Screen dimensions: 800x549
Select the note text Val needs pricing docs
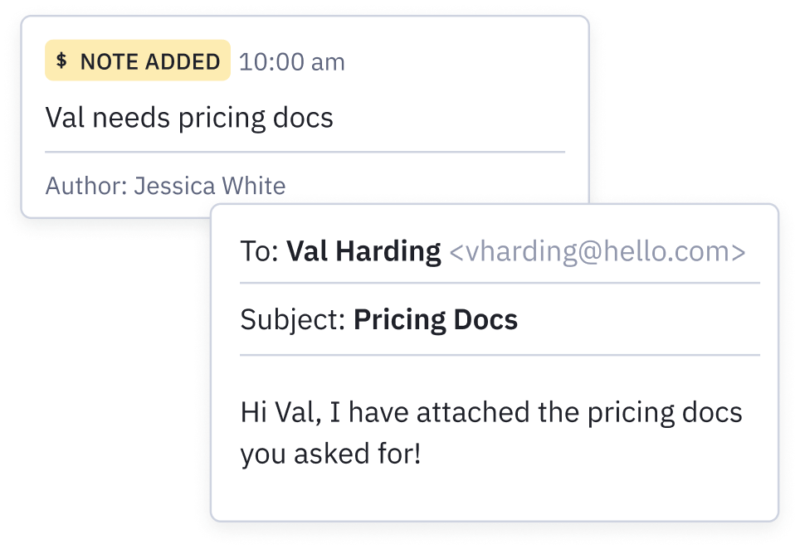pos(189,118)
